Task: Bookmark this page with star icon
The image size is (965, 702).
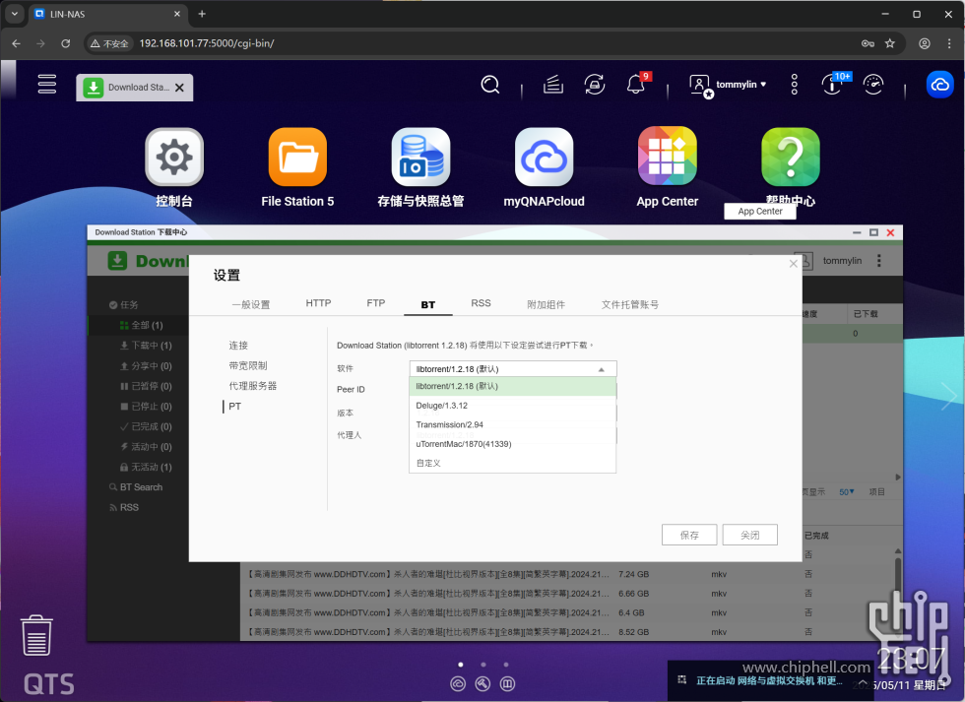Action: coord(889,43)
